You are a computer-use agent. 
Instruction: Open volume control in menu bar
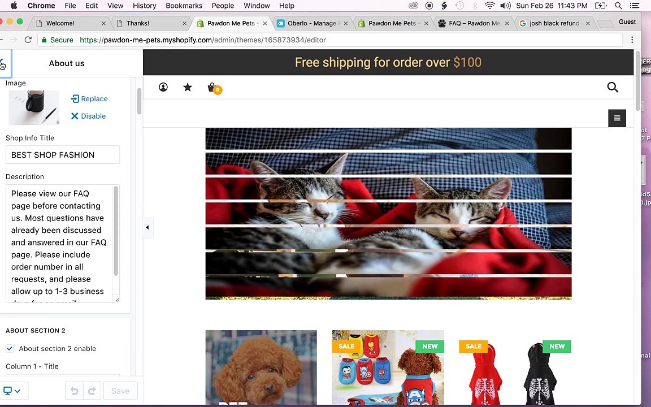[x=505, y=6]
